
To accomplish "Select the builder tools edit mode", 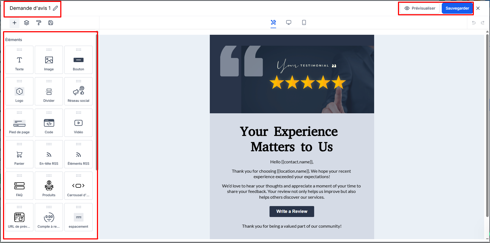I will coord(273,22).
